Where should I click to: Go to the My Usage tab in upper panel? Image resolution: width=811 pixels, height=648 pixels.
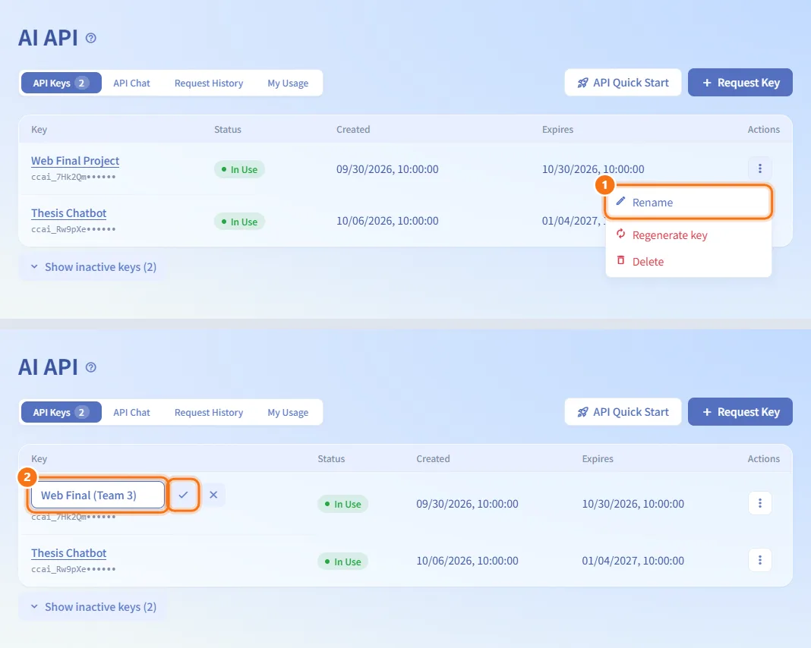pyautogui.click(x=288, y=83)
